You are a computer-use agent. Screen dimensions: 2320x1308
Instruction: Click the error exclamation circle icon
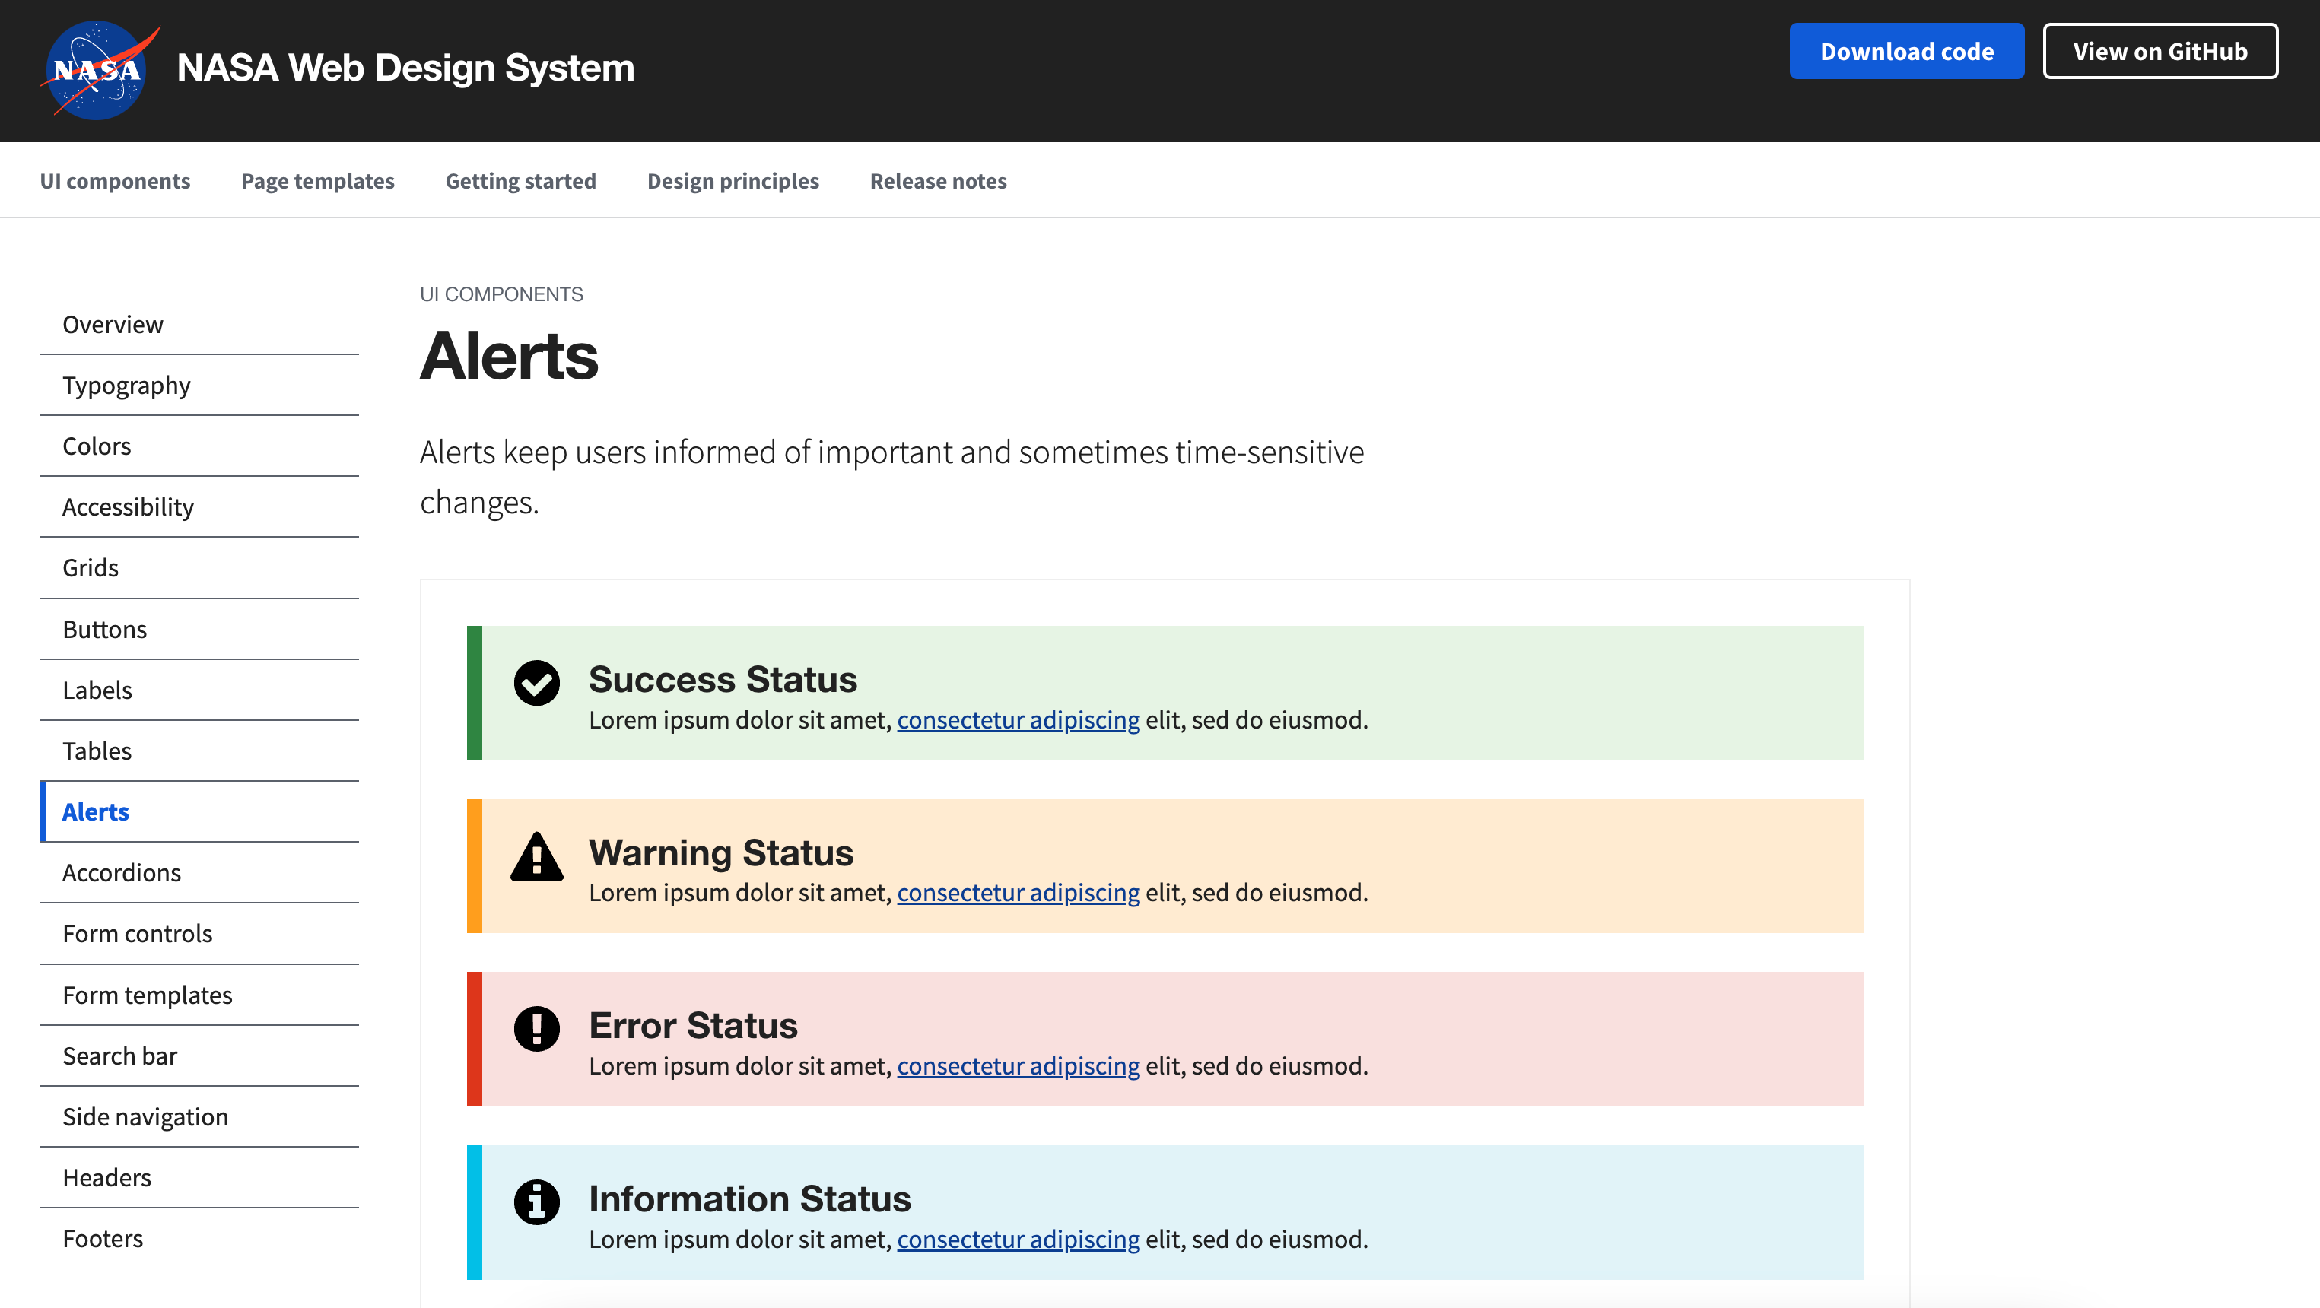pos(536,1028)
